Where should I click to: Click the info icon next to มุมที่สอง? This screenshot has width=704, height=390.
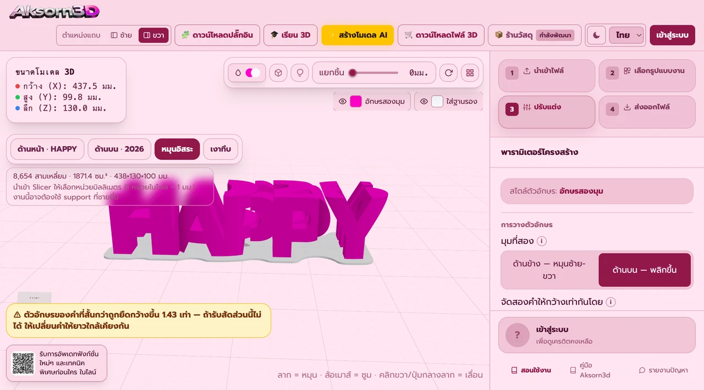541,241
